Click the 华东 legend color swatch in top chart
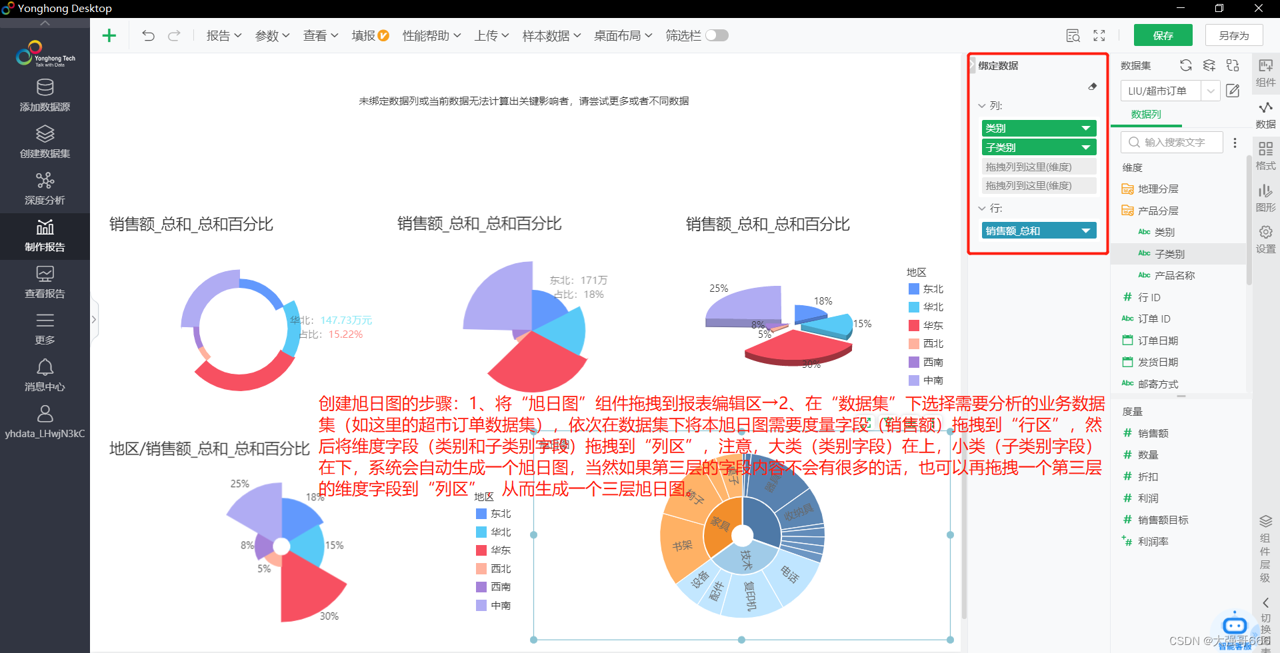 click(914, 326)
